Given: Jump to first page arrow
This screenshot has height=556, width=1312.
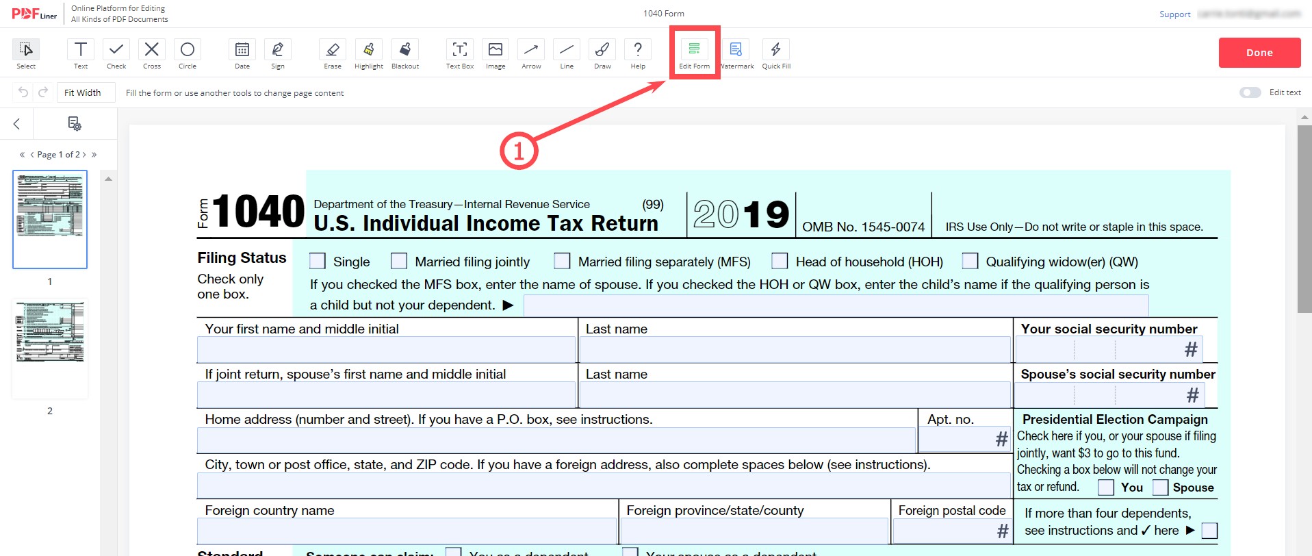Looking at the screenshot, I should [22, 155].
